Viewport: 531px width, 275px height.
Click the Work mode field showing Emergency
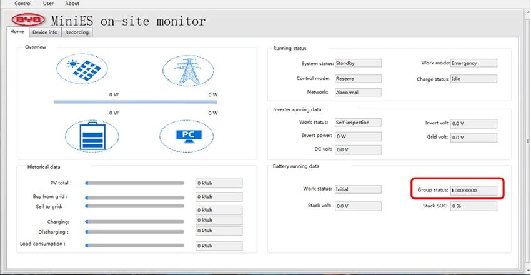pos(474,63)
